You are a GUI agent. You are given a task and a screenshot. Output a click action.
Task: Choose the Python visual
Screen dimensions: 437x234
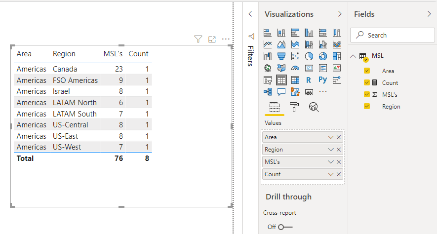click(x=323, y=80)
